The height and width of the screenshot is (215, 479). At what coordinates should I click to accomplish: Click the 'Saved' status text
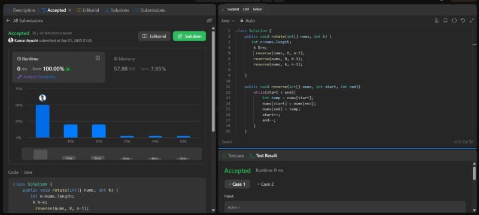point(227,142)
